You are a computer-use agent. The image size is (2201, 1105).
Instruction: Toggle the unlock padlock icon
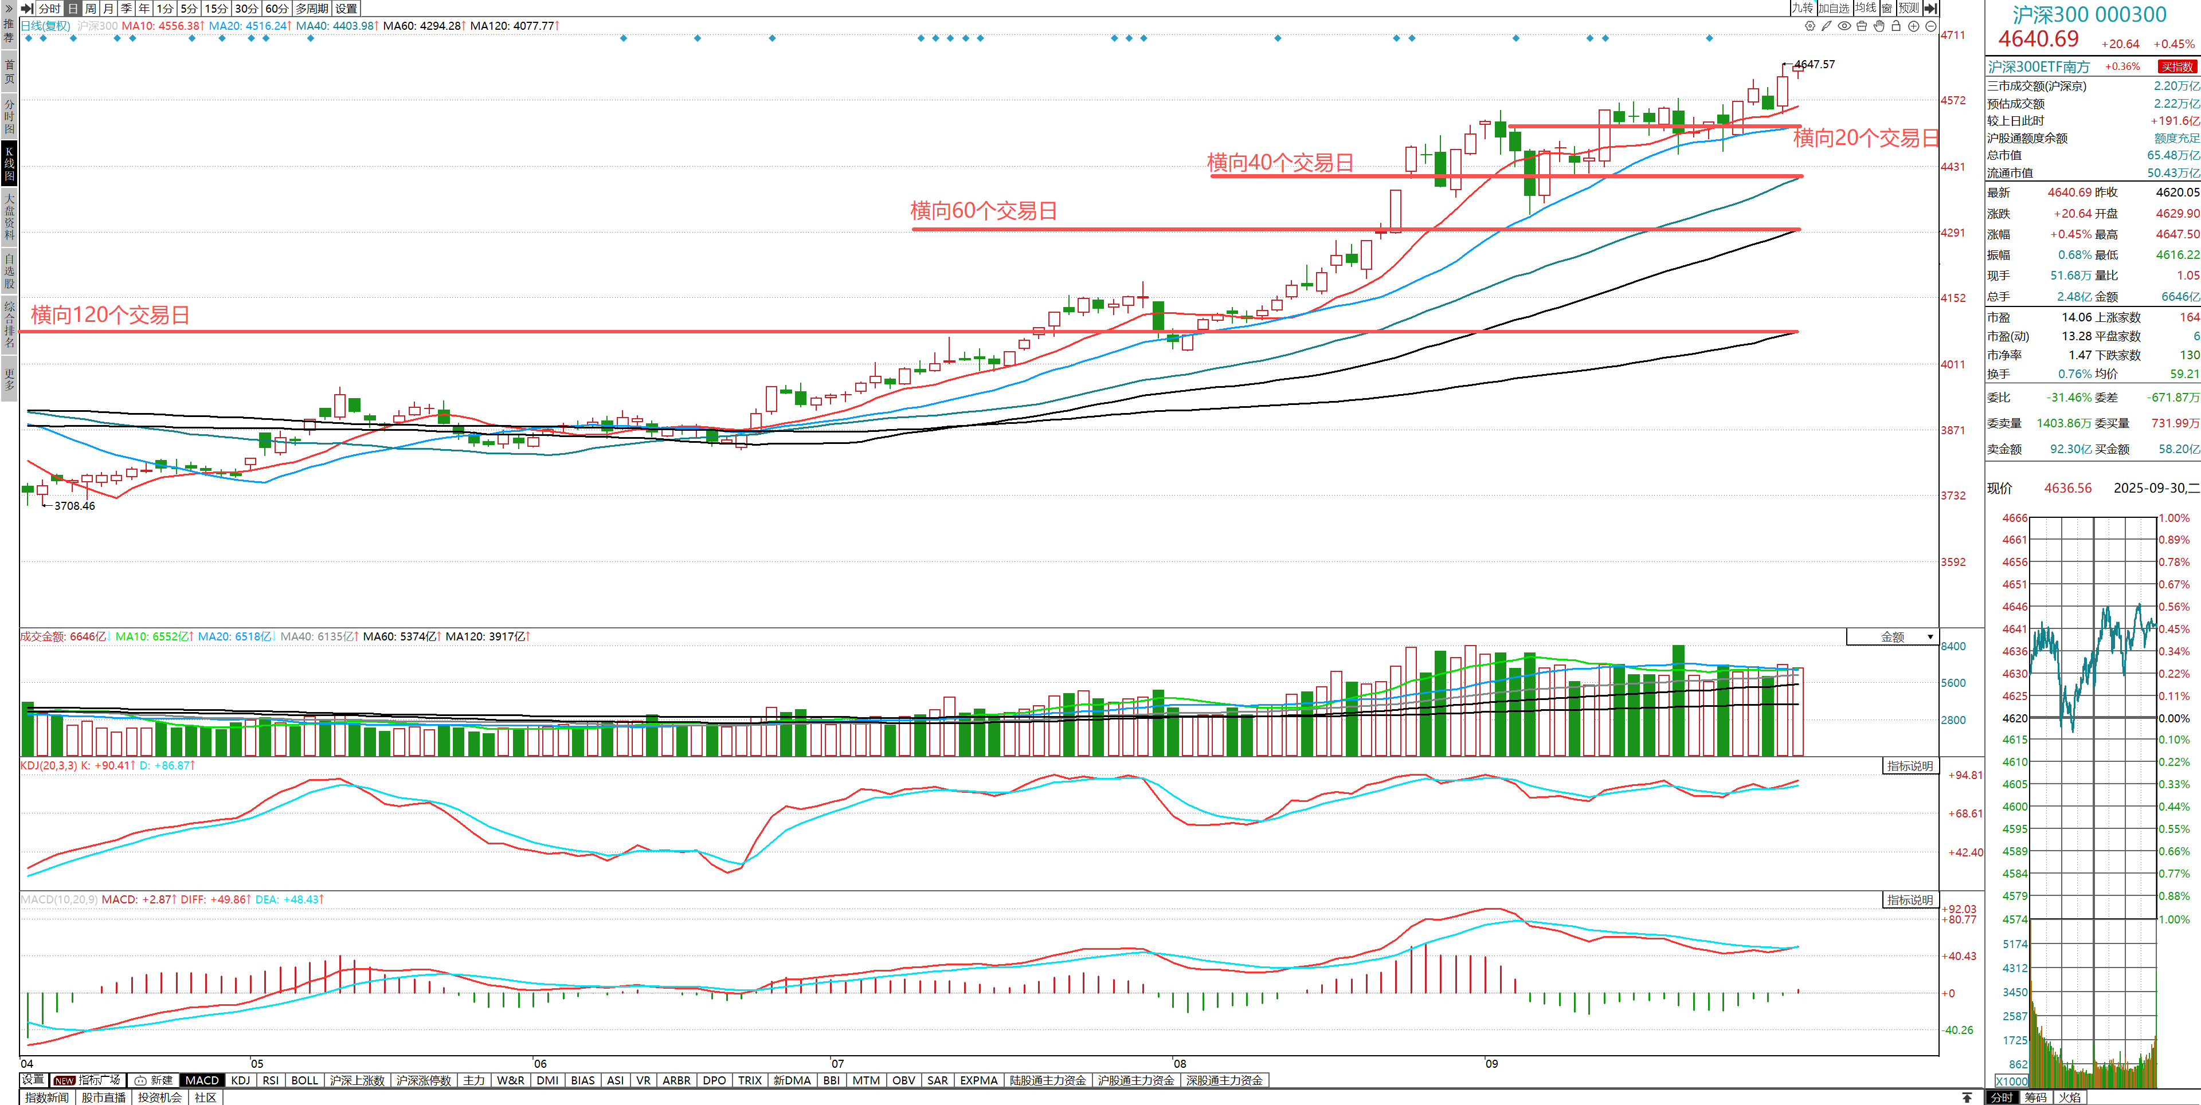pyautogui.click(x=1896, y=26)
